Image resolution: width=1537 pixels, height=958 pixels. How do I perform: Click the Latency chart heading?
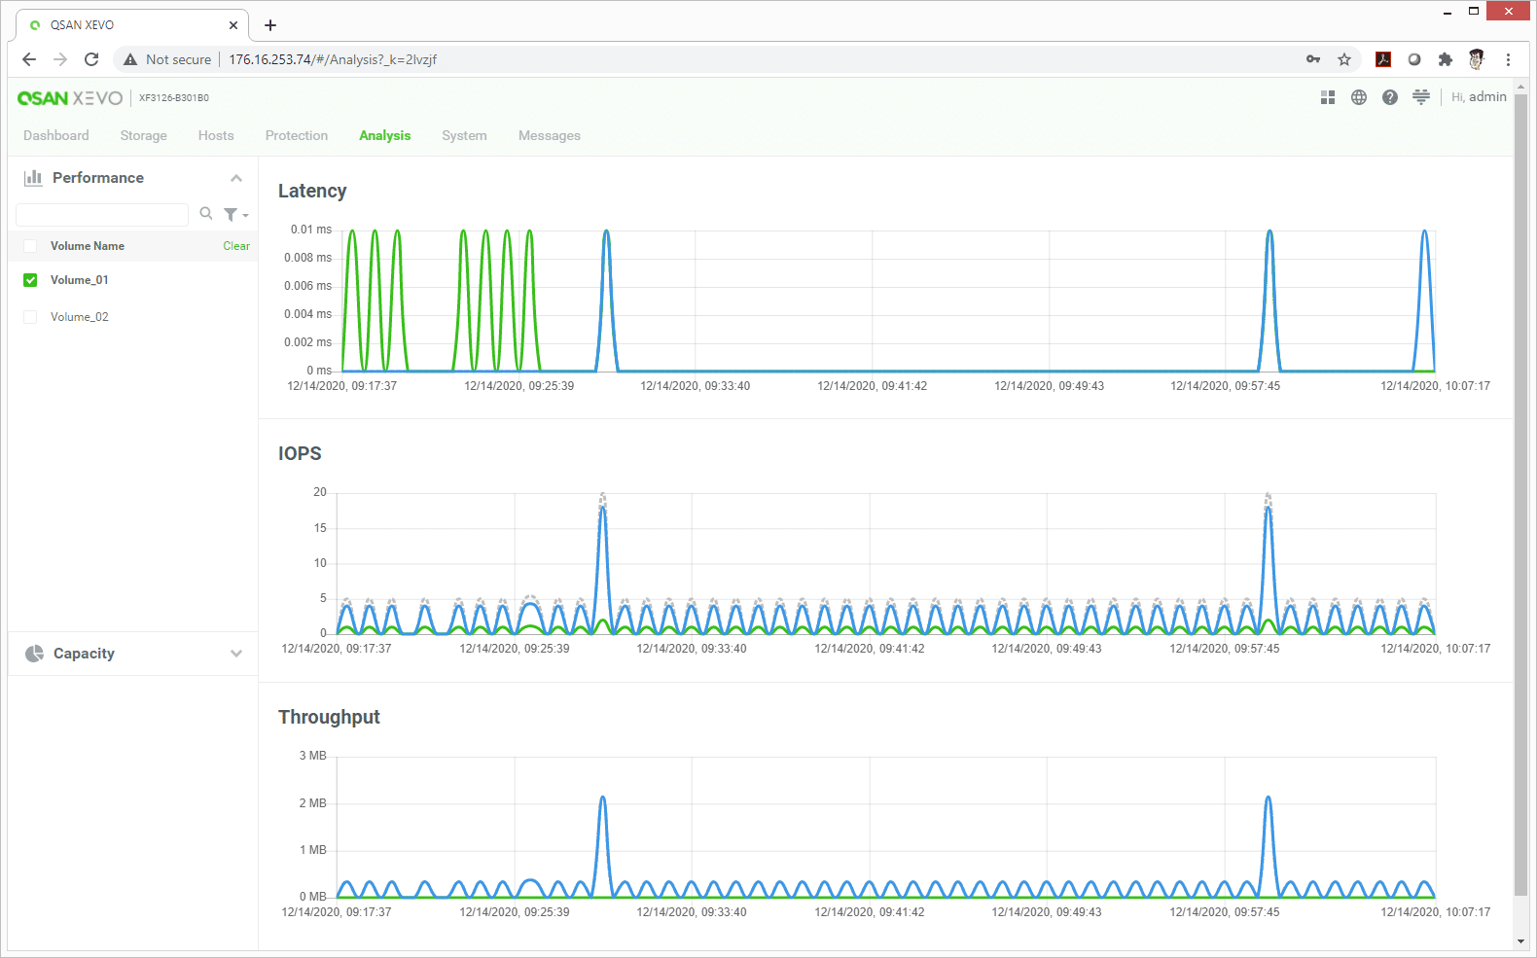pyautogui.click(x=312, y=192)
